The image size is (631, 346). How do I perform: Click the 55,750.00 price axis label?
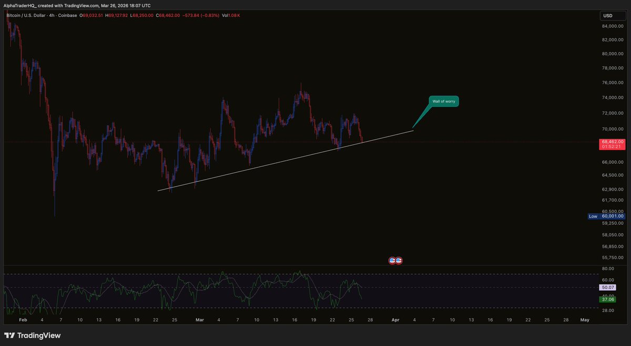[613, 257]
